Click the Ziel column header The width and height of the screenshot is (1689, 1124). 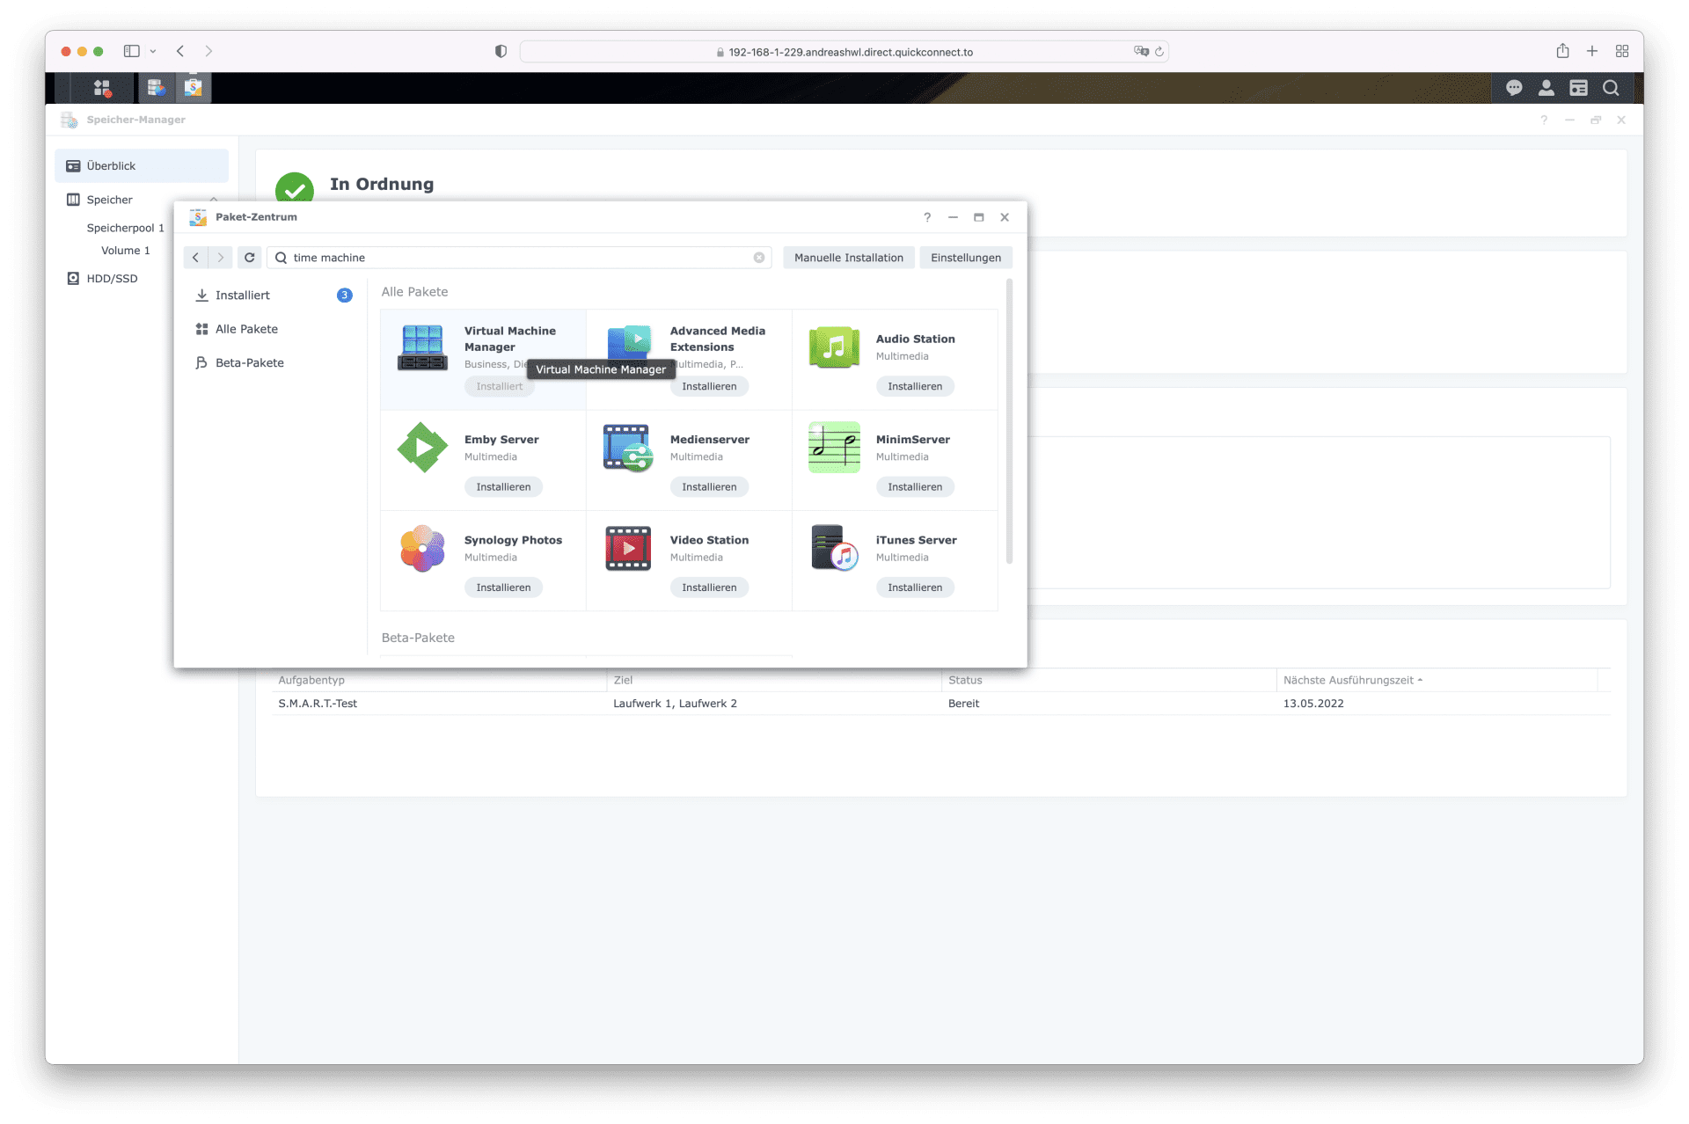[774, 680]
